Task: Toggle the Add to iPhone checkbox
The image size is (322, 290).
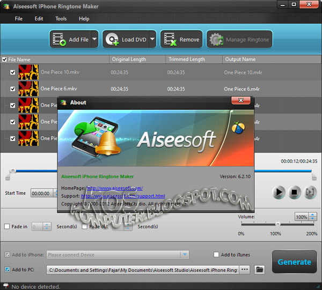Action: click(x=7, y=254)
